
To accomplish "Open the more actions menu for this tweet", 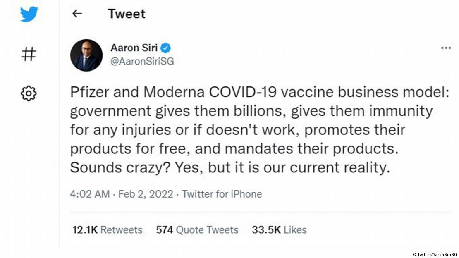I will pos(446,47).
